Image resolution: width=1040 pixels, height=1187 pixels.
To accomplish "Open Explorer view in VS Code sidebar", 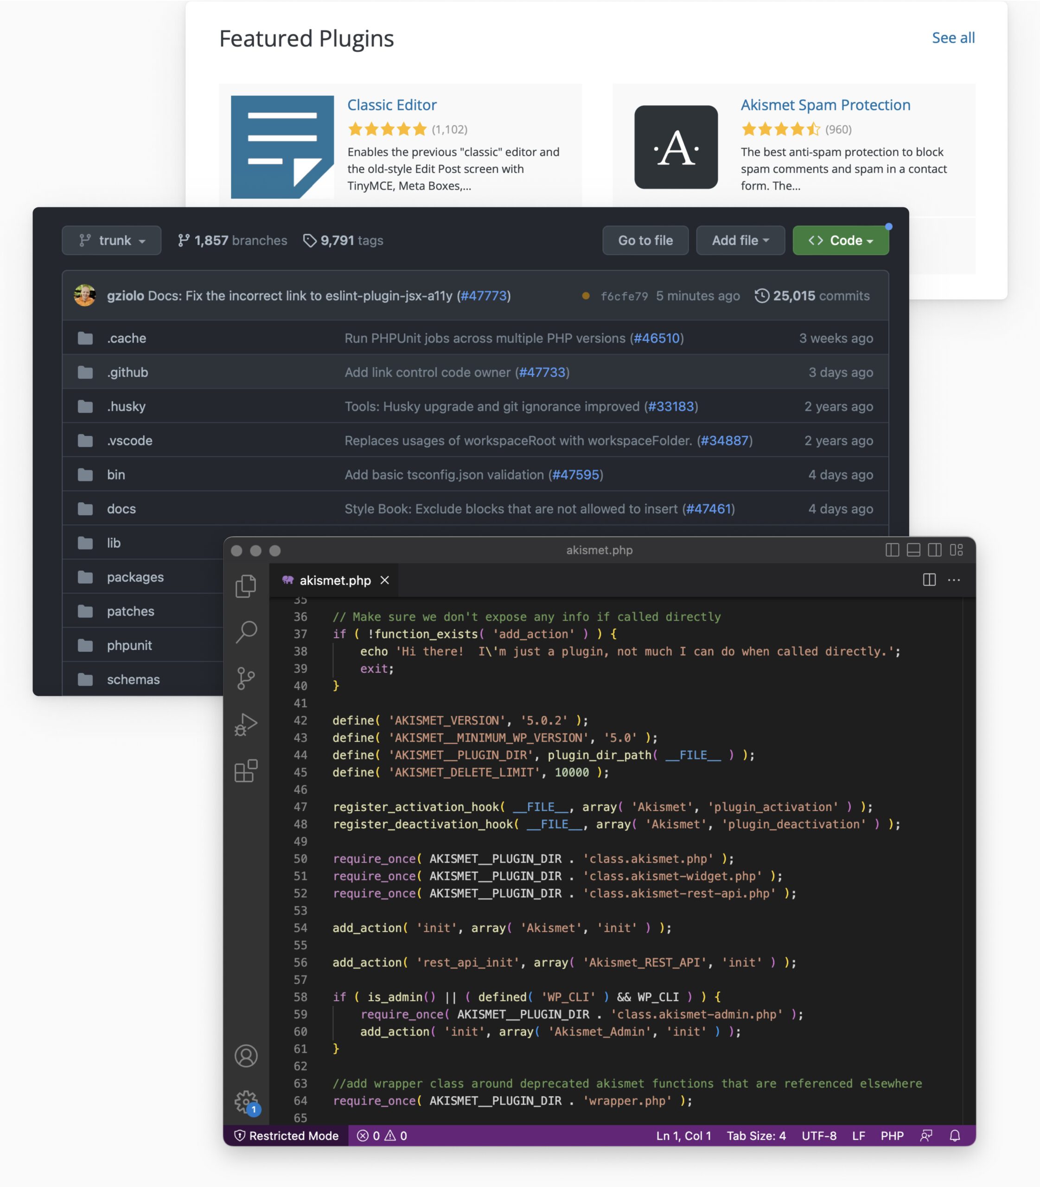I will (246, 586).
